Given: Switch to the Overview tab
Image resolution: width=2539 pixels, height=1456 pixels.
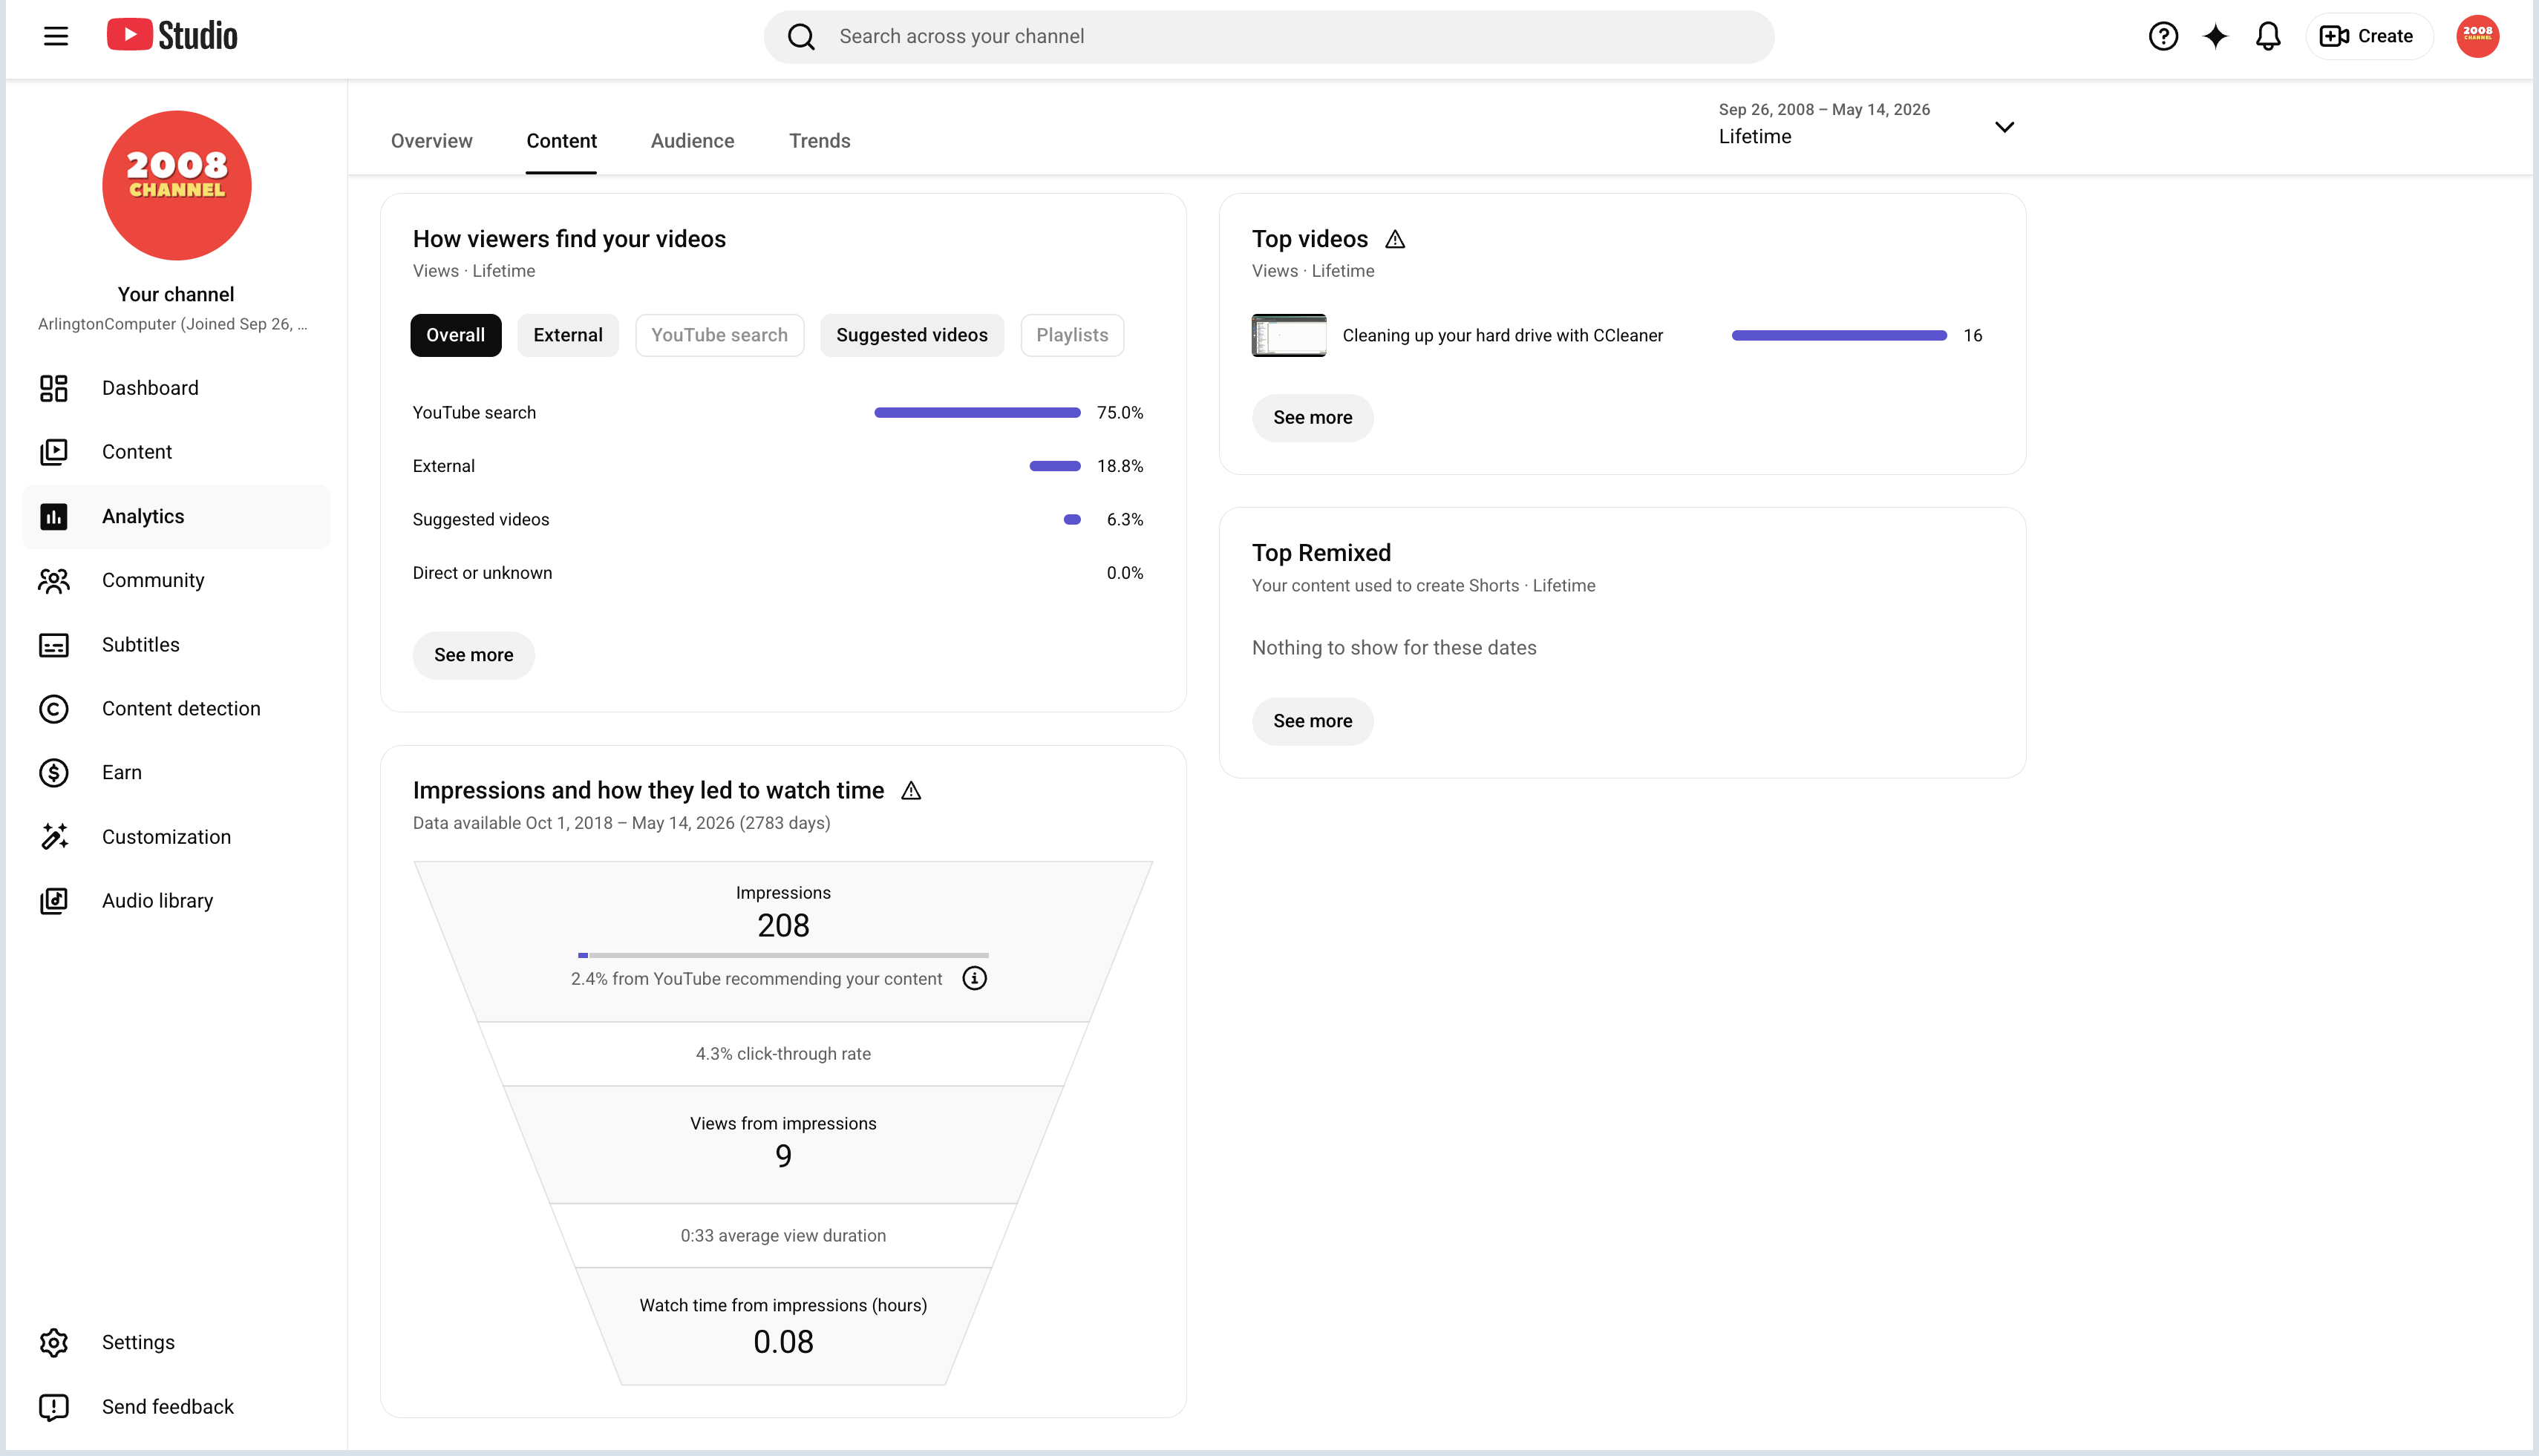Looking at the screenshot, I should 431,141.
